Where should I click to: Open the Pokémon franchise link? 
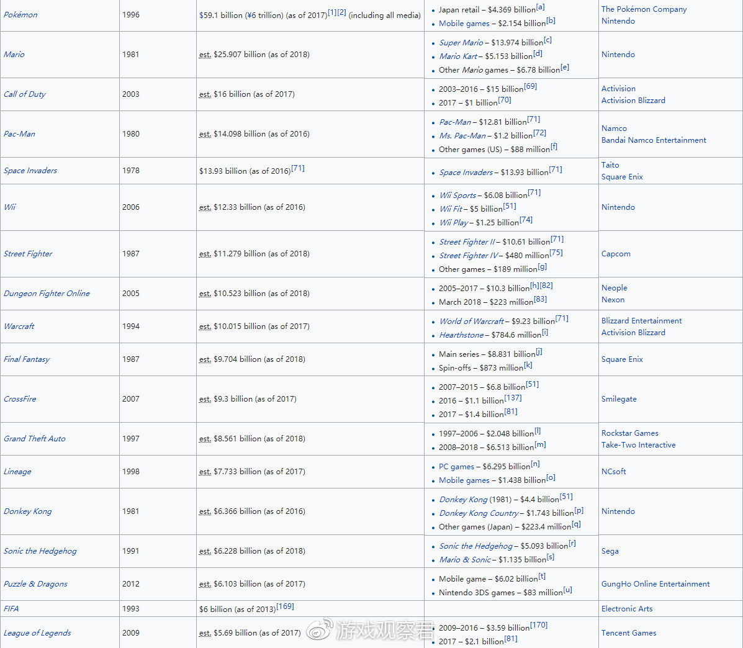point(20,15)
